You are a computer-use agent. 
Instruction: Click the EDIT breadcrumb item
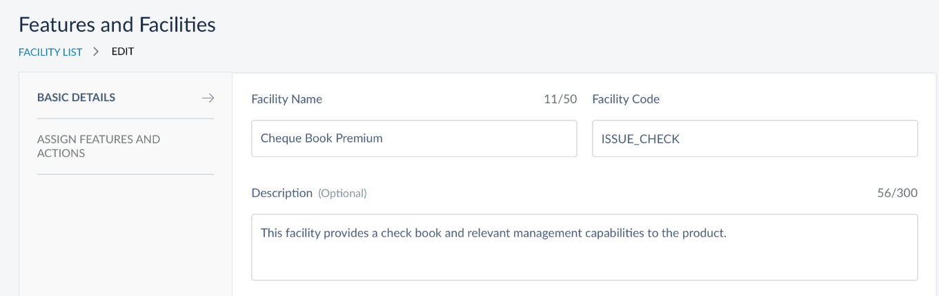tap(123, 52)
